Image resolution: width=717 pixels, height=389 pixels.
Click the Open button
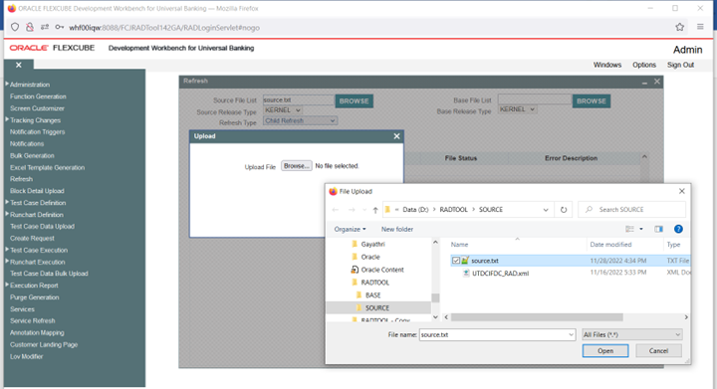[605, 350]
